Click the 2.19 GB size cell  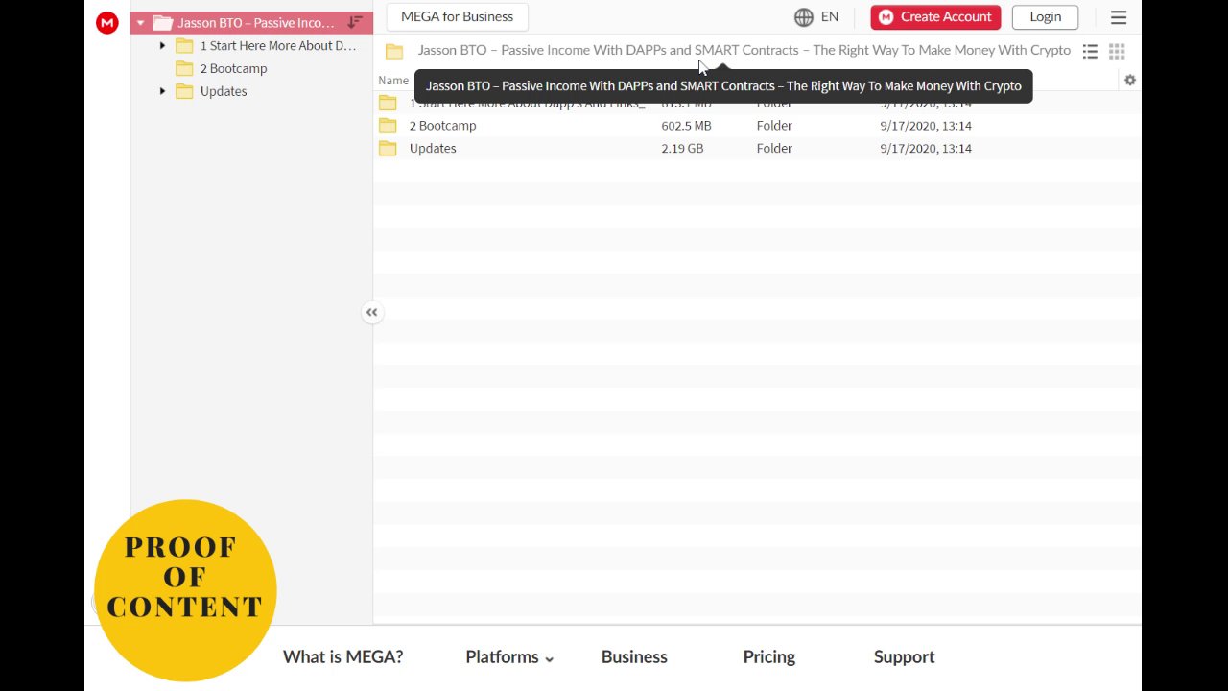click(682, 149)
